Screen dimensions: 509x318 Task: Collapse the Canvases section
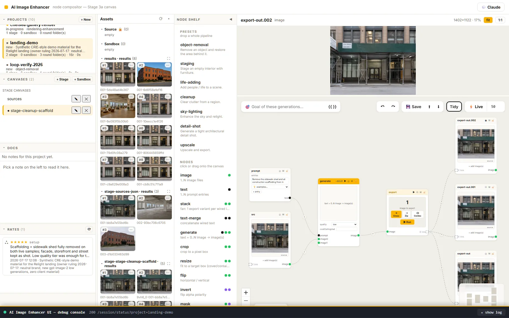[x=4, y=79]
